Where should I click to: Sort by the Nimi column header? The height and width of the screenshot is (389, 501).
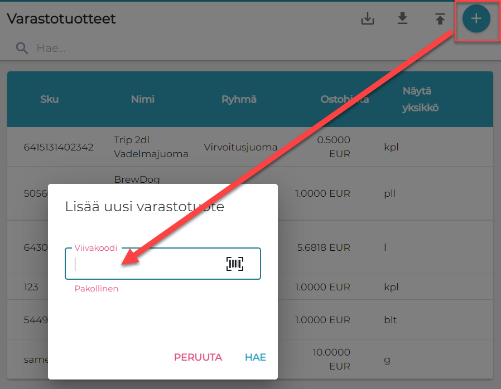143,99
